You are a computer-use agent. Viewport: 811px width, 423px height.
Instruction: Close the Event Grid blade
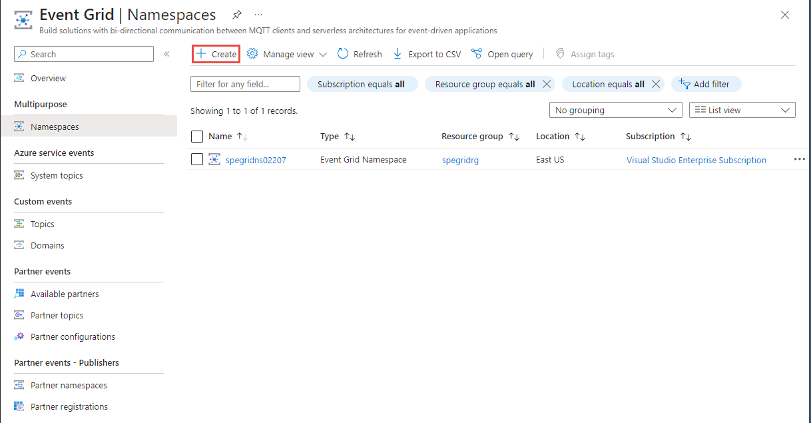[x=785, y=15]
